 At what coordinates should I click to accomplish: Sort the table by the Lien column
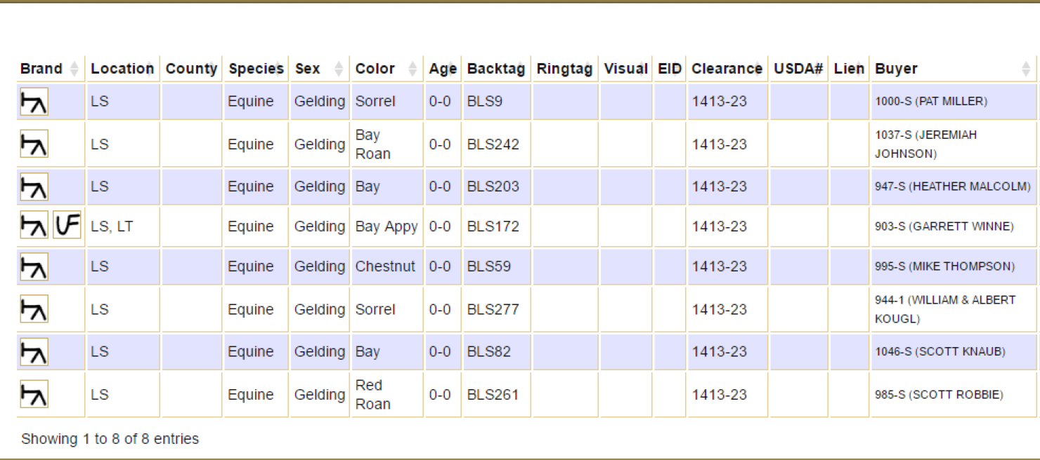[x=849, y=69]
